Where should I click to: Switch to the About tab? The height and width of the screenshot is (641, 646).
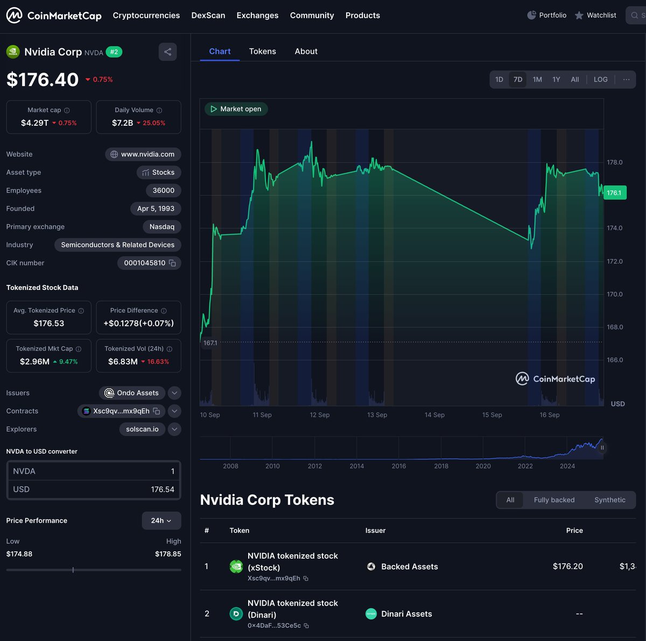[306, 51]
